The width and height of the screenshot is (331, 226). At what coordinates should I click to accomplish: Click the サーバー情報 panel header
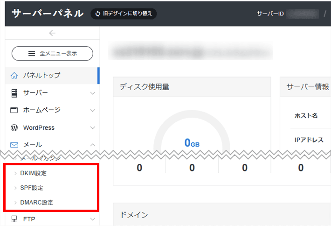(305, 87)
